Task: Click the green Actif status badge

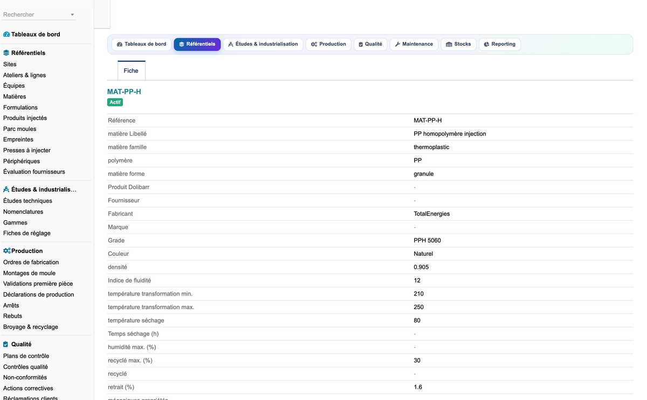Action: (x=115, y=102)
